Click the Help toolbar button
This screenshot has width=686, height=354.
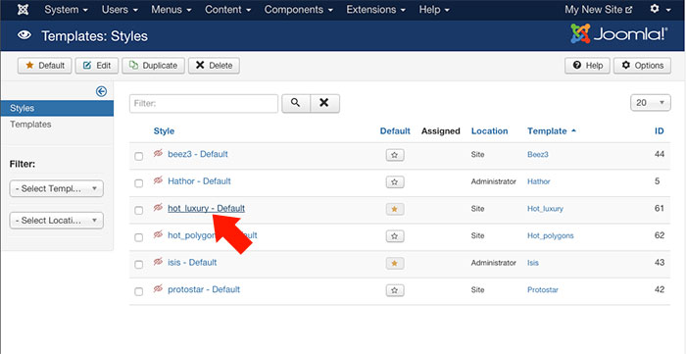[x=587, y=66]
